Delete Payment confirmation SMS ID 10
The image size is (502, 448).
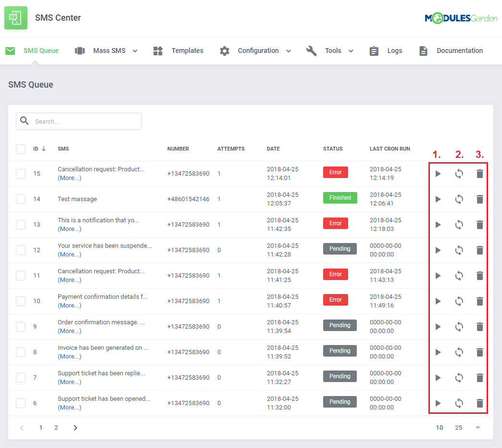pos(479,301)
